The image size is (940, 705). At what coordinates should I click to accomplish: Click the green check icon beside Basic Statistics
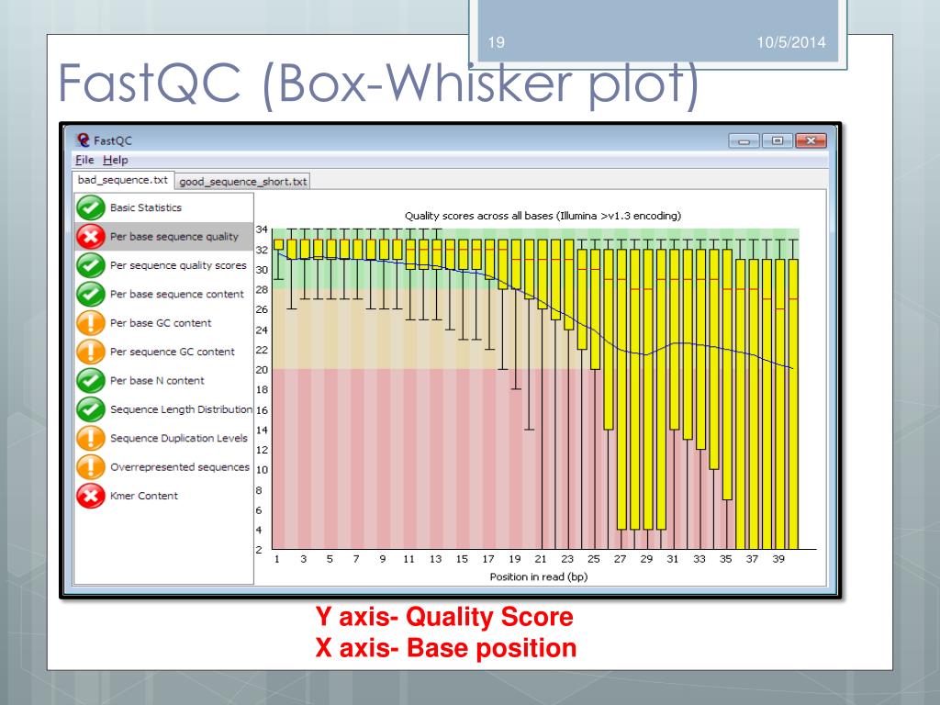pos(91,207)
